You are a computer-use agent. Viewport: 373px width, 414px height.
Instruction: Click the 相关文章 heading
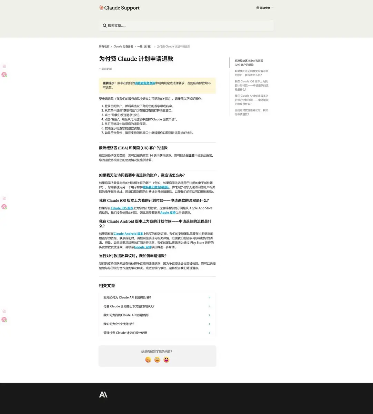107,286
